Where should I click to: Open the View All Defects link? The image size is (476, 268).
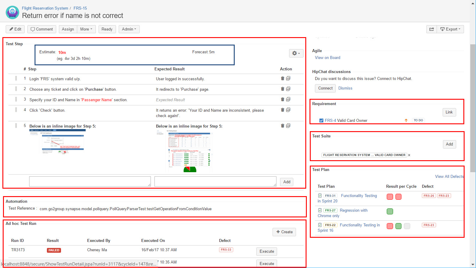point(449,177)
